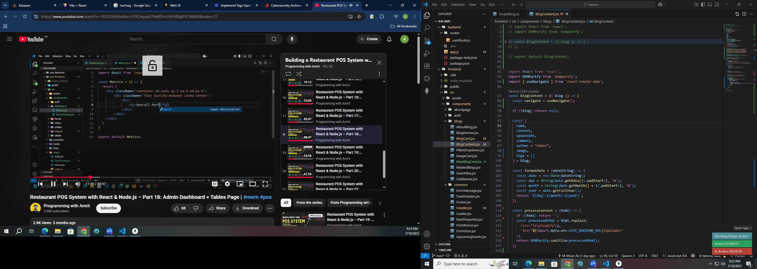Click the Synchronize Changes icon in status bar
The width and height of the screenshot is (757, 269).
tap(448, 256)
